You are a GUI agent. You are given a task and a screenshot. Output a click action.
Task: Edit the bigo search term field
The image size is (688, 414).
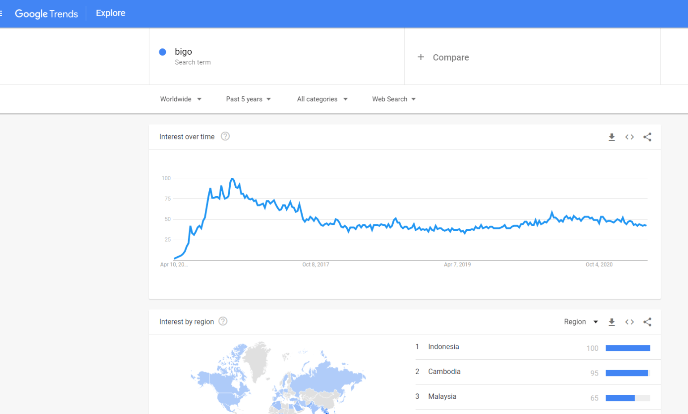pyautogui.click(x=183, y=52)
